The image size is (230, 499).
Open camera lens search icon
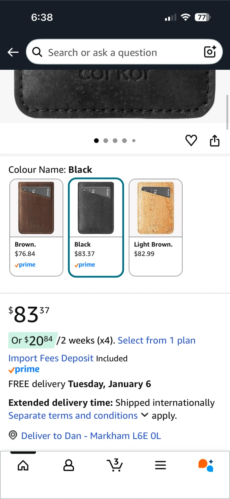(x=210, y=52)
